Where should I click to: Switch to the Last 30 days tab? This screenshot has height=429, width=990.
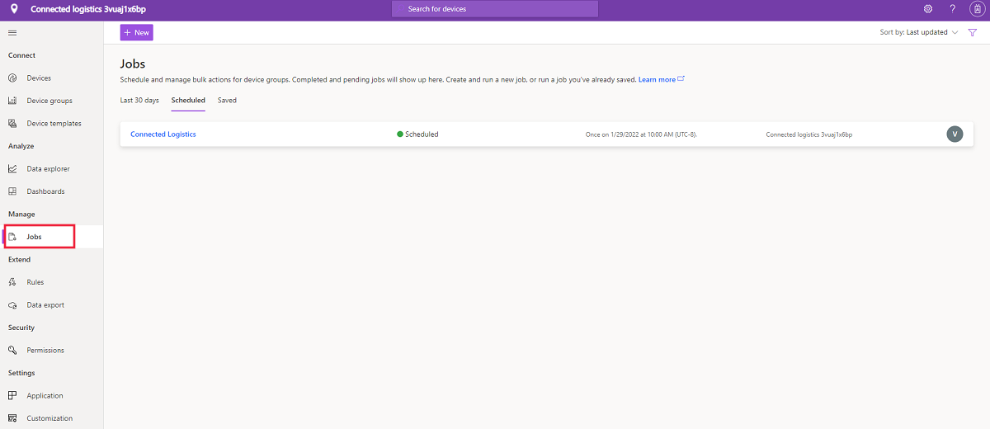tap(139, 101)
